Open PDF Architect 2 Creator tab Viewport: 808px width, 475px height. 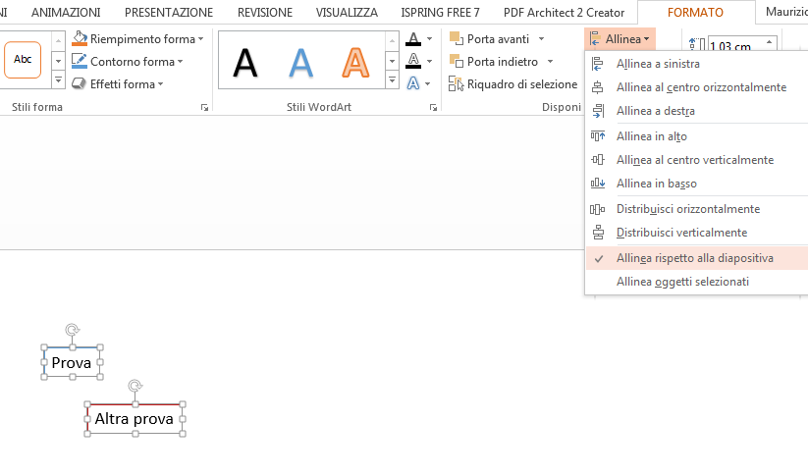point(564,13)
